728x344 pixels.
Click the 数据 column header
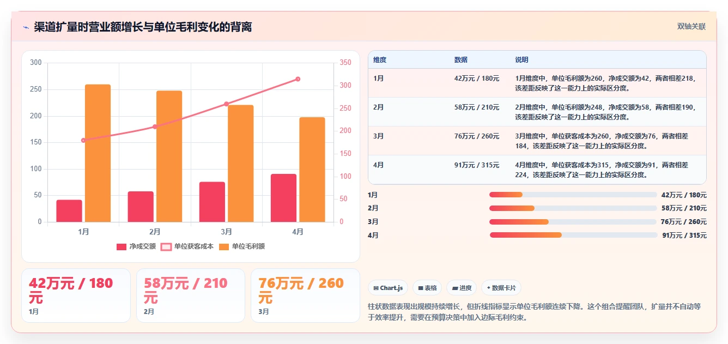coord(460,60)
